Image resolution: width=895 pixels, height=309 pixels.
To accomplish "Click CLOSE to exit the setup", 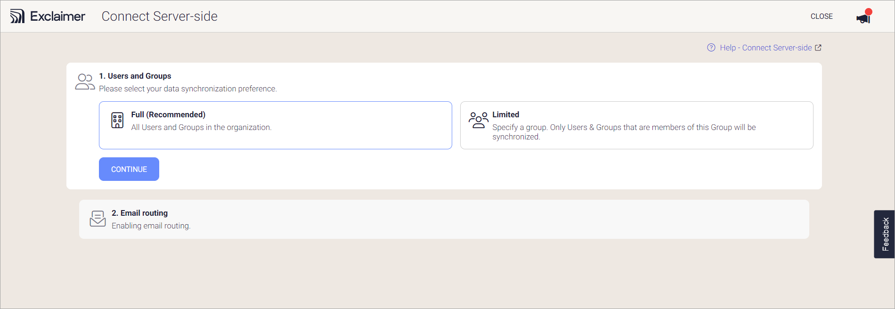I will (822, 16).
